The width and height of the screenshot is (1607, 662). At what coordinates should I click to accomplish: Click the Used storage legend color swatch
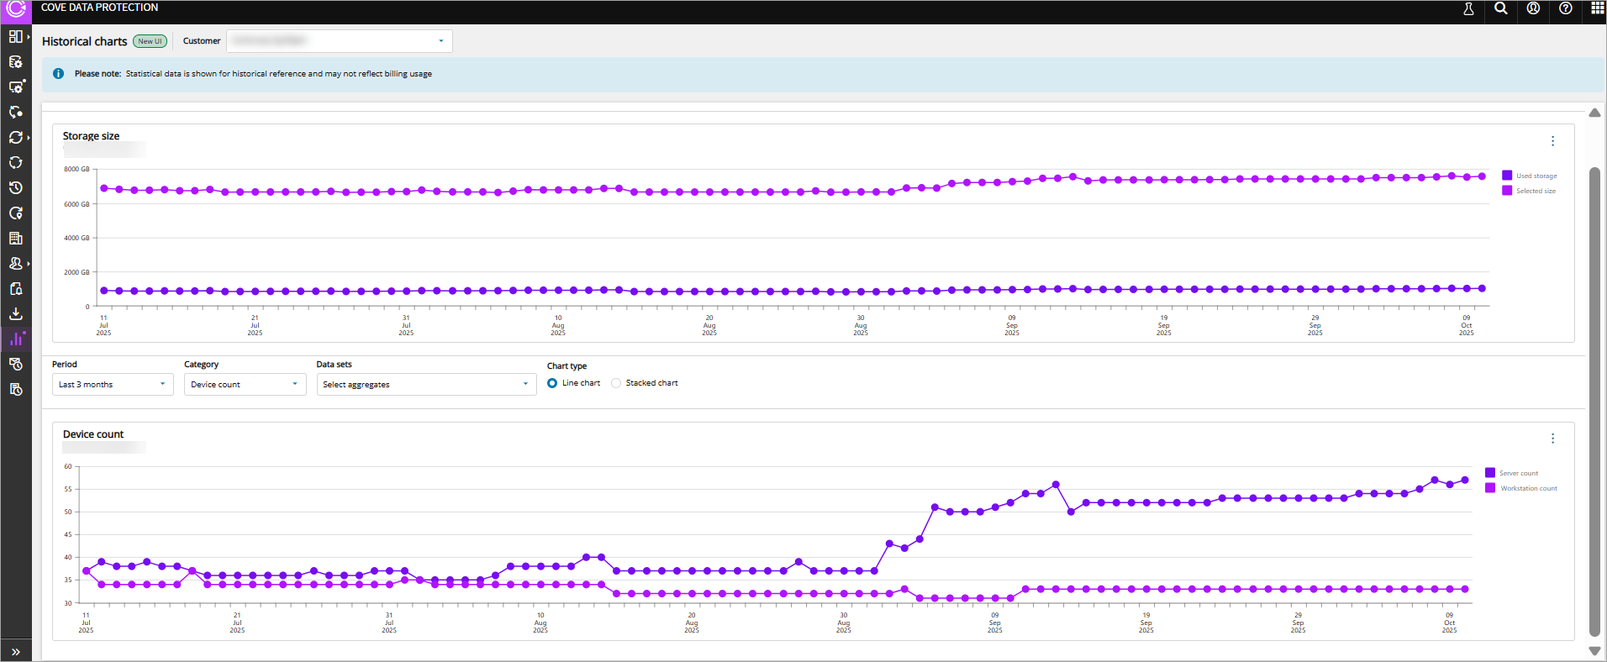(1507, 176)
